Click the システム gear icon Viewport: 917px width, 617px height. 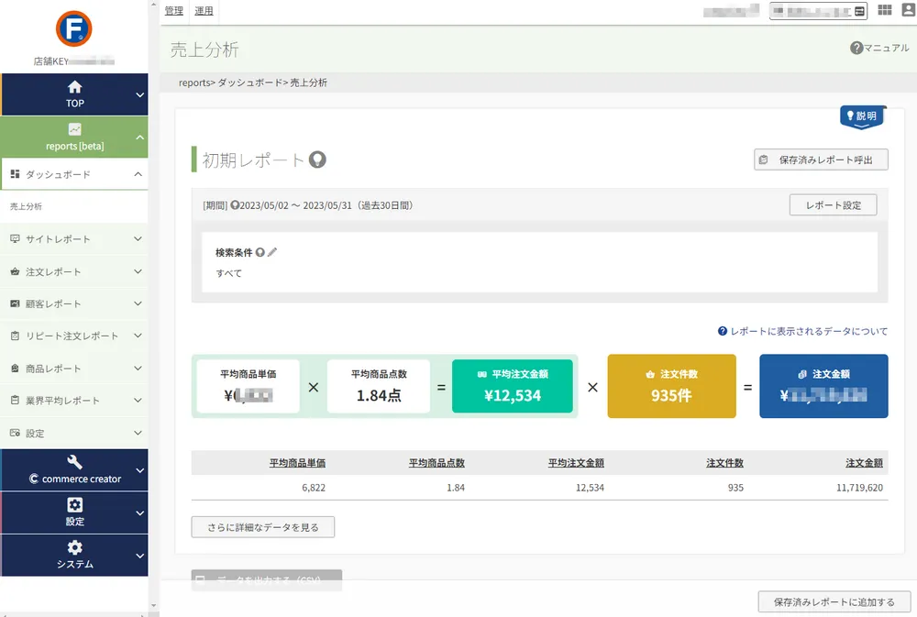coord(73,547)
